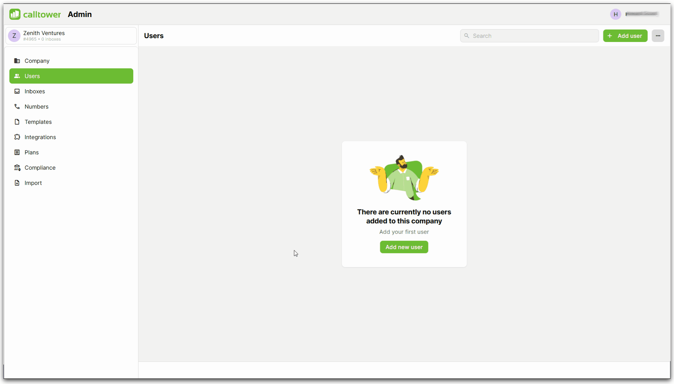
Task: Click the Add user button
Action: (625, 36)
